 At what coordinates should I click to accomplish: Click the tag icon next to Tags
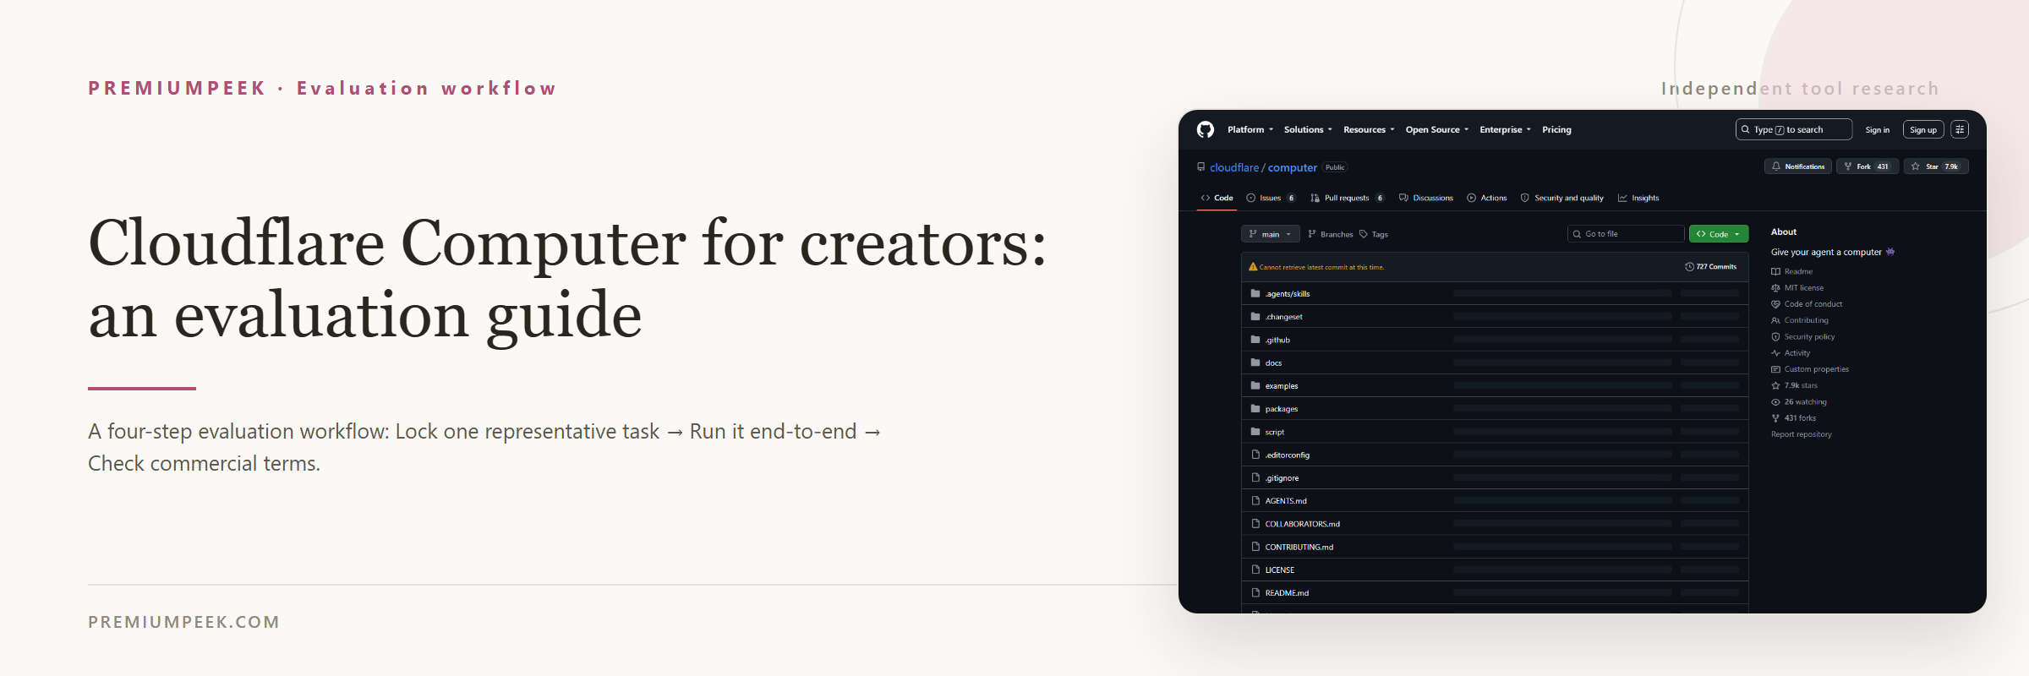pos(1364,234)
